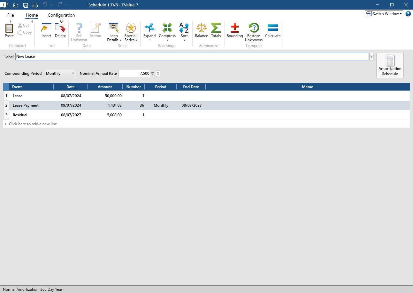This screenshot has height=293, width=413.
Task: Open the Special Series star menu
Action: pos(131,32)
